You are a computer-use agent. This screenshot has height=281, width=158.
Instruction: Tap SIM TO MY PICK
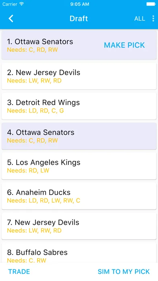click(124, 272)
